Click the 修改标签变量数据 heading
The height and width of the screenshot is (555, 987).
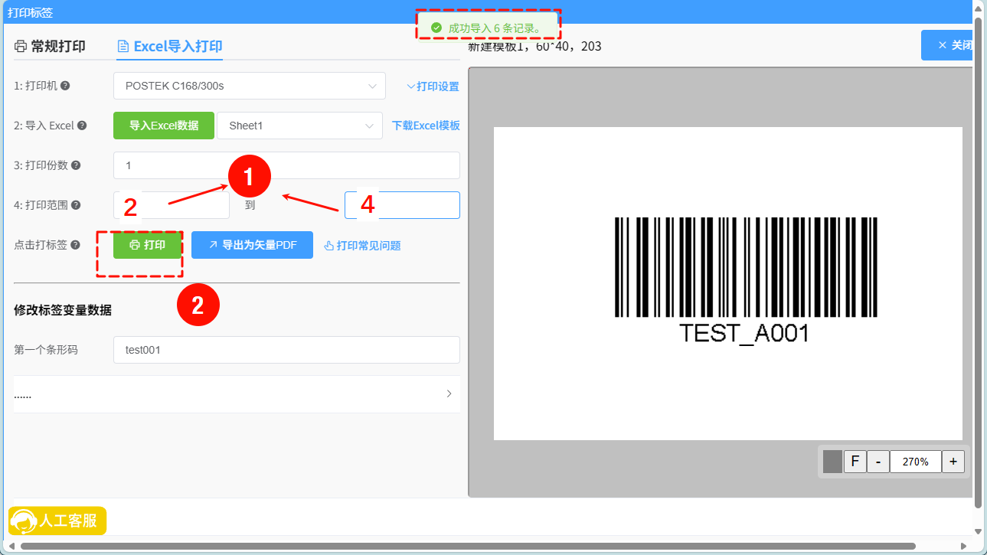coord(63,310)
